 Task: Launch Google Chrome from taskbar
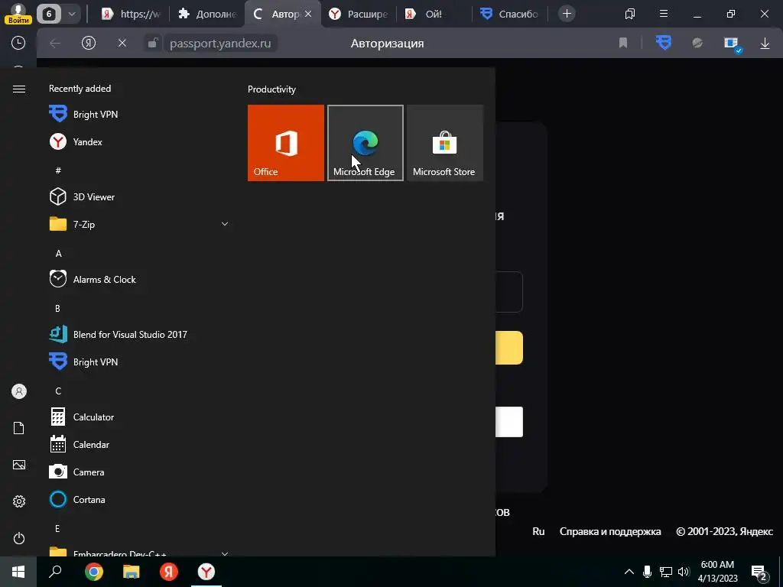pyautogui.click(x=94, y=572)
